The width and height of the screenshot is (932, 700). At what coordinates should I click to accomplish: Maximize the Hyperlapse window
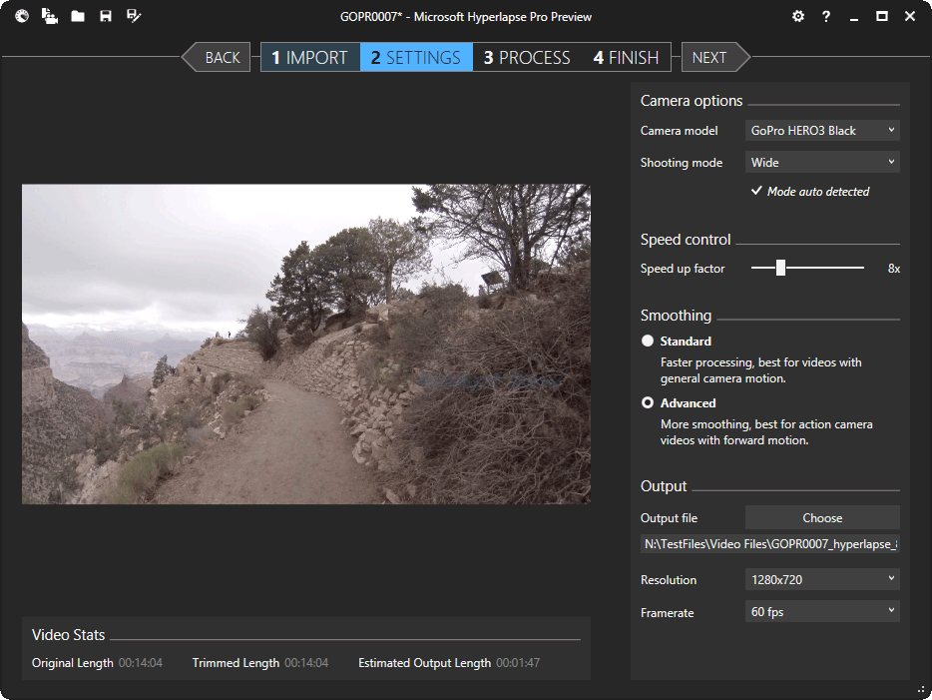pos(881,16)
